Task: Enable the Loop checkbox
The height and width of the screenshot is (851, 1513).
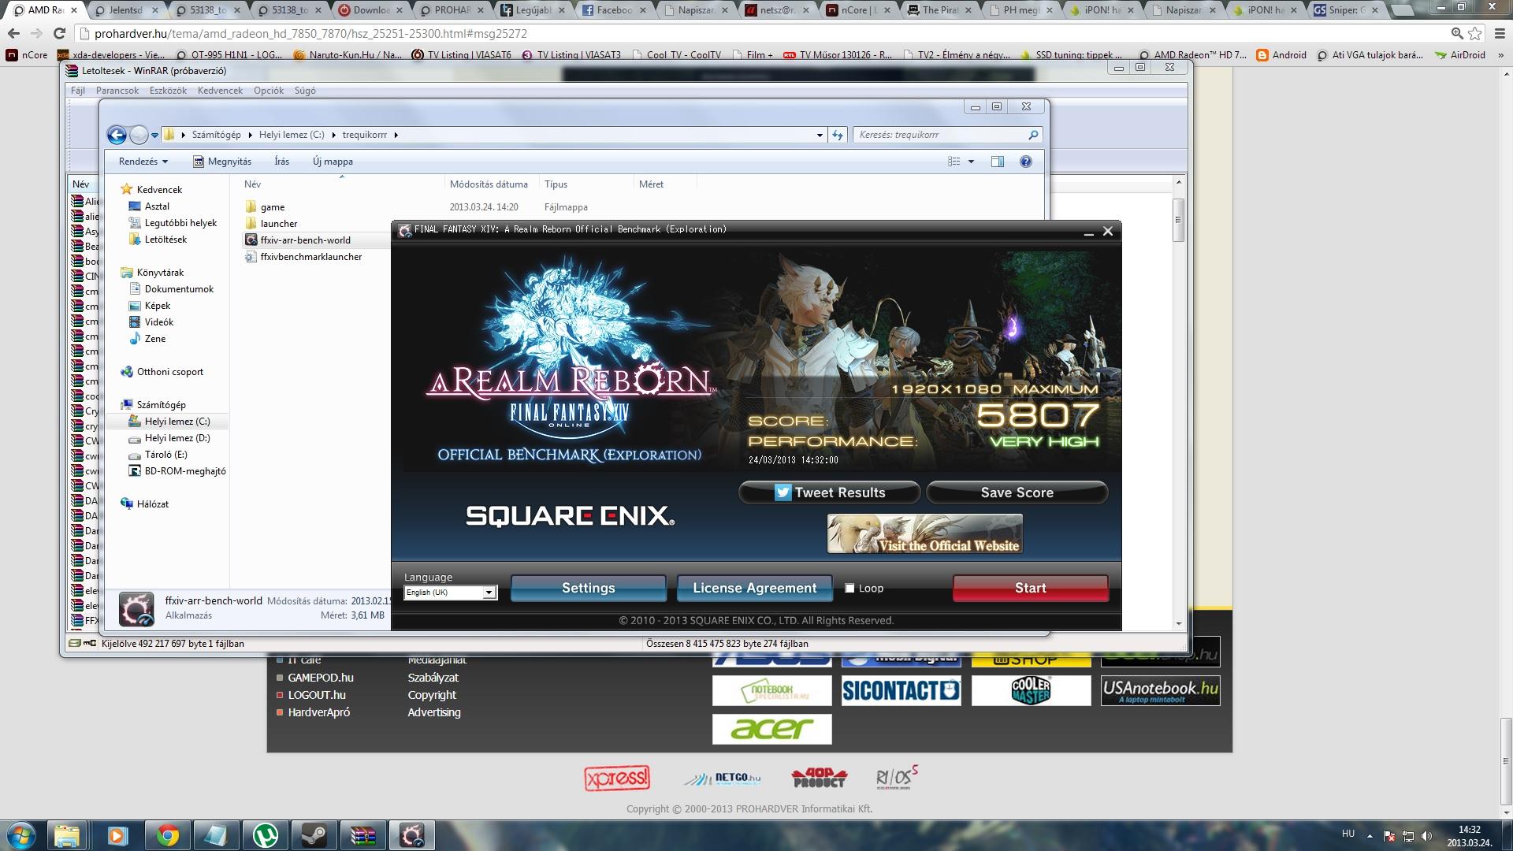Action: [849, 588]
